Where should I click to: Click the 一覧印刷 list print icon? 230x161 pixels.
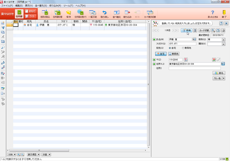[x=92, y=14]
